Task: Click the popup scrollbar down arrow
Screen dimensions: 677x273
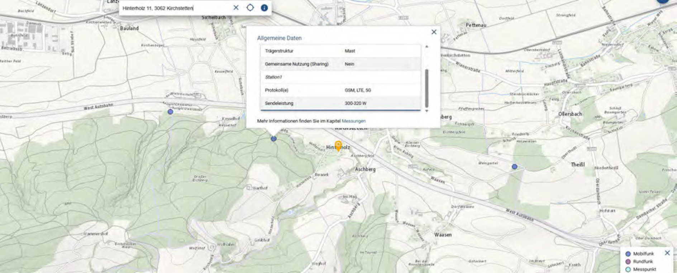Action: 426,111
